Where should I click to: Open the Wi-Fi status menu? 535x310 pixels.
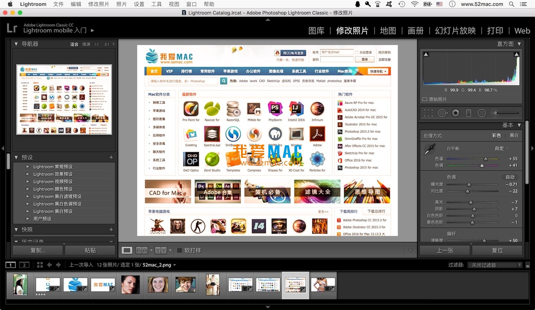[x=415, y=4]
